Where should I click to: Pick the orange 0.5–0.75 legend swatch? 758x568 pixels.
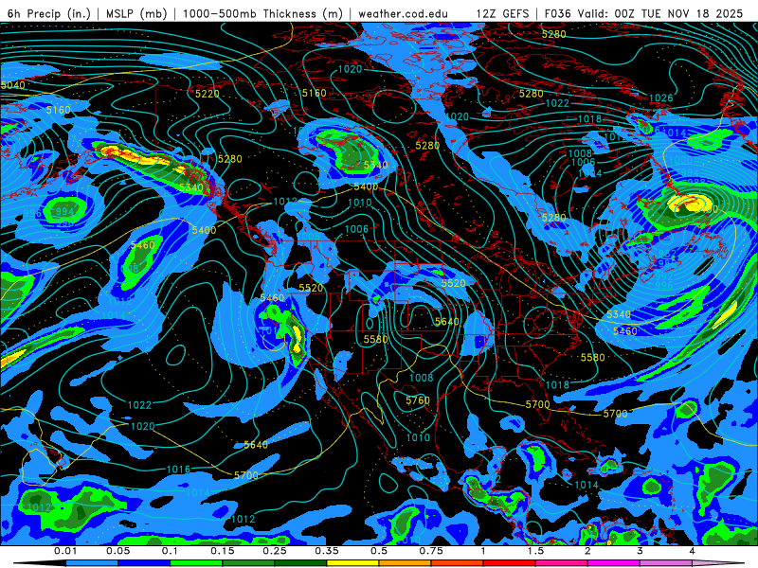point(406,563)
